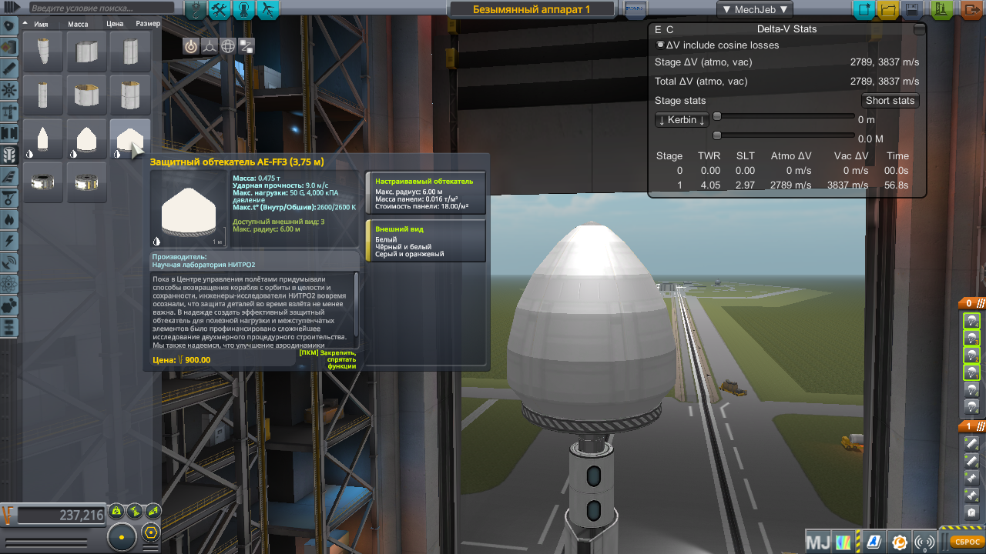Switch variant theme on the second fairing part

pyautogui.click(x=74, y=154)
